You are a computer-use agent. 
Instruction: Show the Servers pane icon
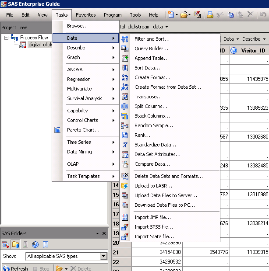(x=25, y=244)
